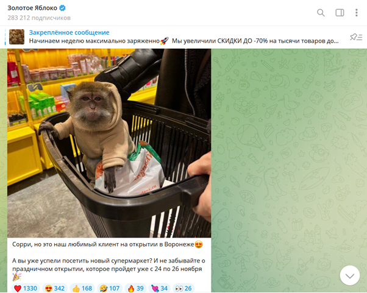Screen dimensions: 367x293
Task: Add the fire reaction 39
Action: [x=135, y=288]
